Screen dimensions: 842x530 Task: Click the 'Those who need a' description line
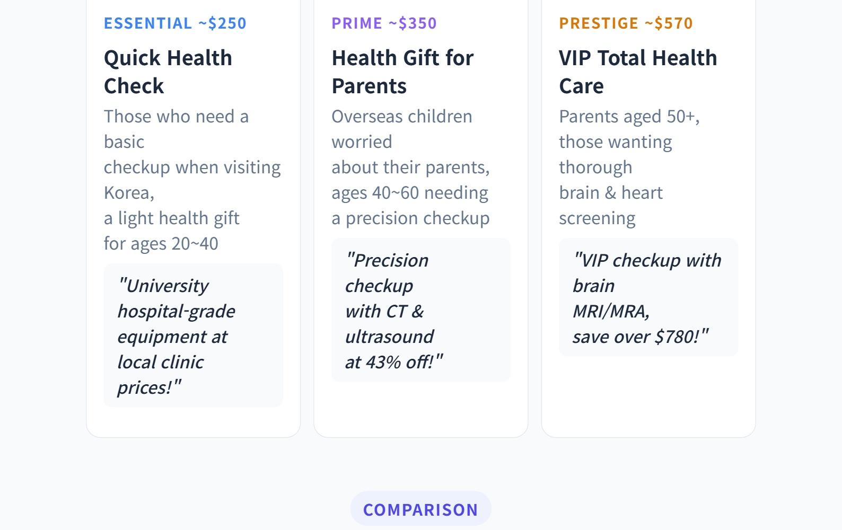click(x=176, y=117)
